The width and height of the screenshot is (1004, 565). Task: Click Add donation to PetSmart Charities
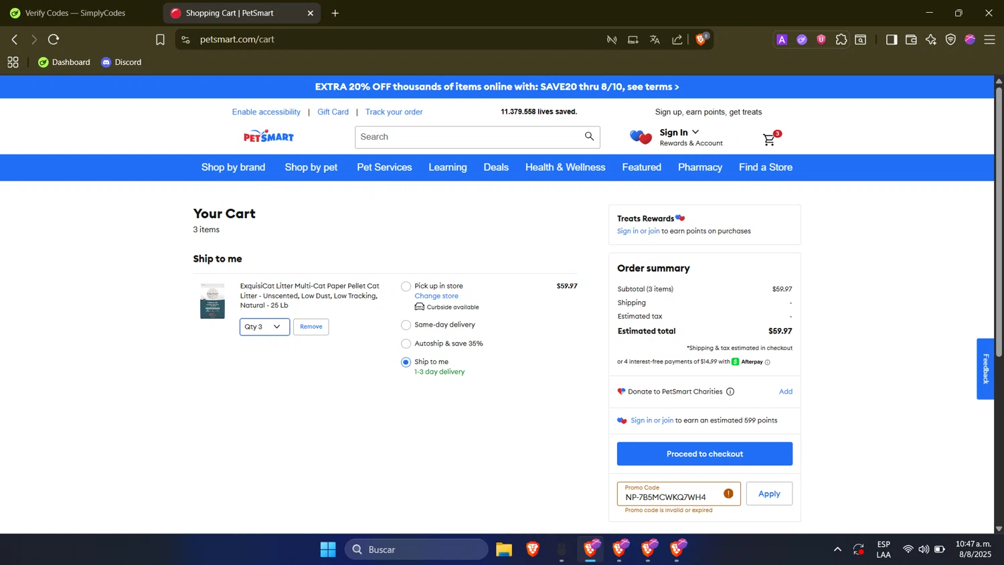pyautogui.click(x=785, y=392)
